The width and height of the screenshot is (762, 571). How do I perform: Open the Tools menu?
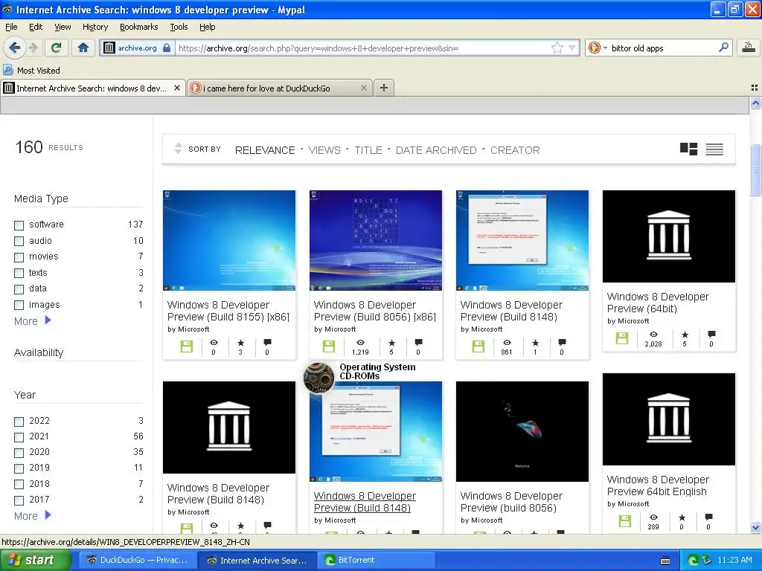[x=179, y=27]
